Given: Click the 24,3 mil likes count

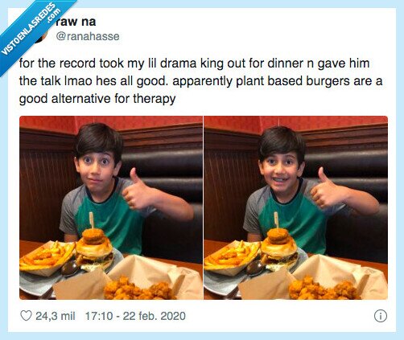Looking at the screenshot, I should [x=56, y=316].
